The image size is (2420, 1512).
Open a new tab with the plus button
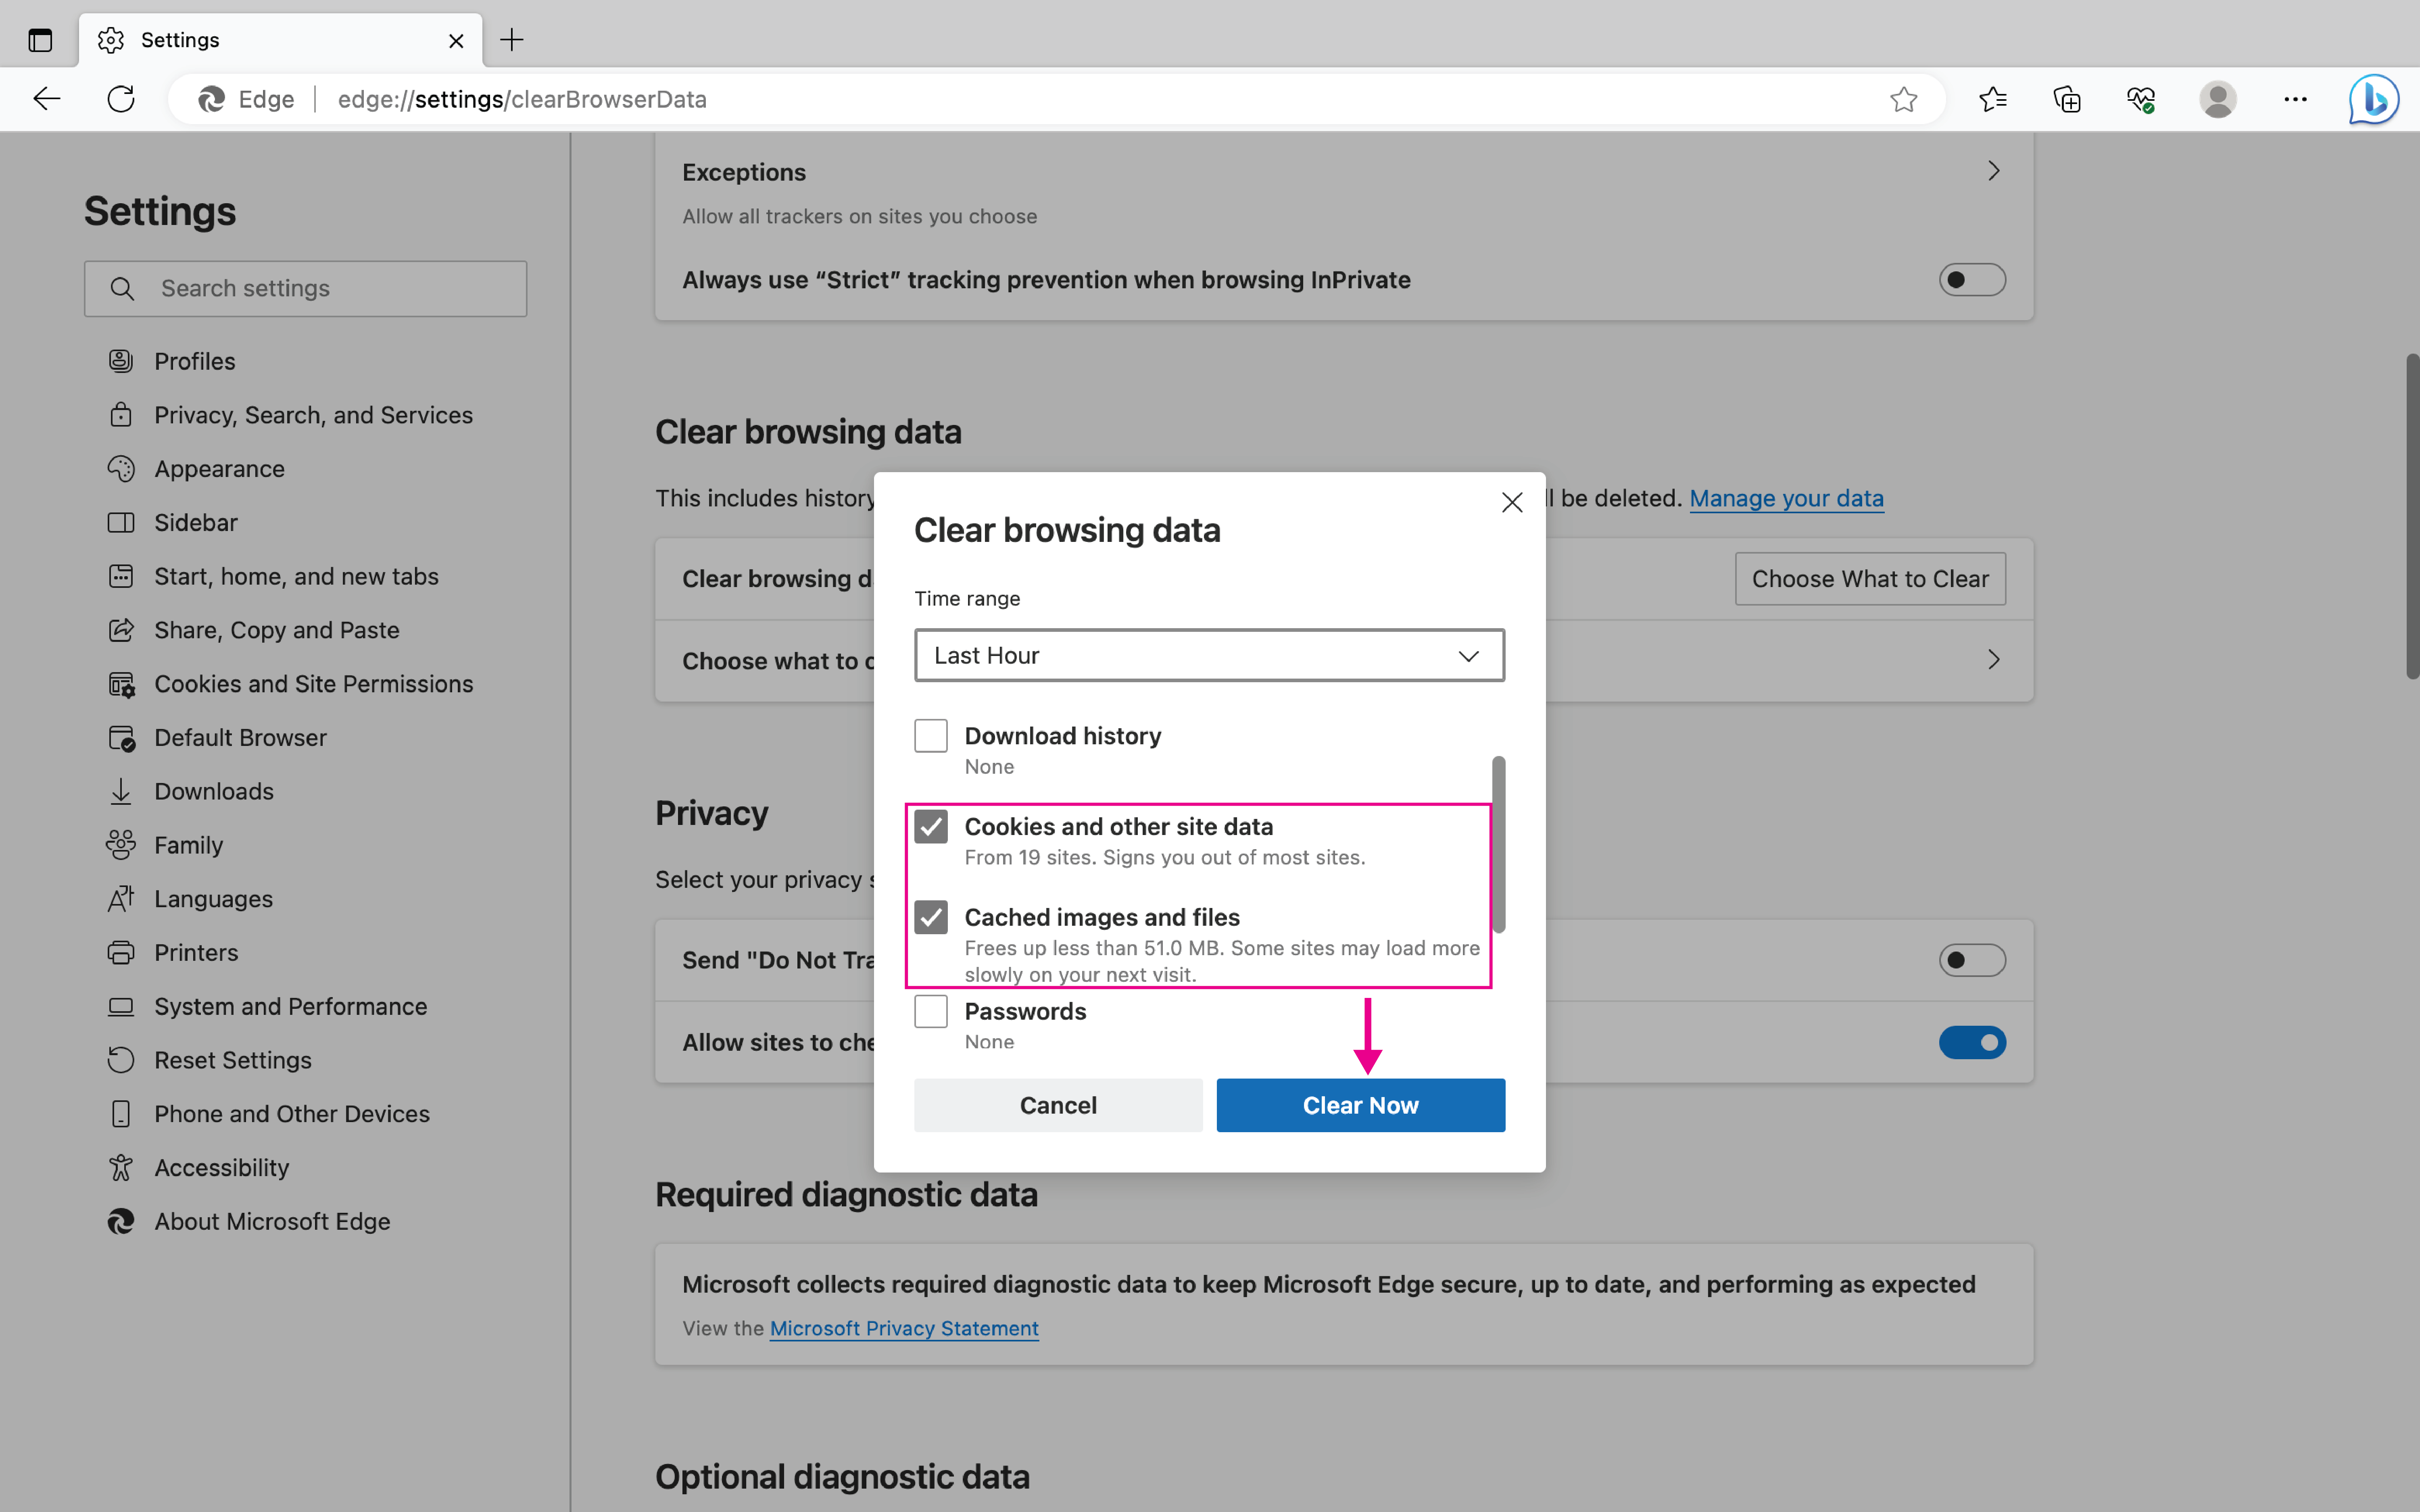(x=512, y=40)
